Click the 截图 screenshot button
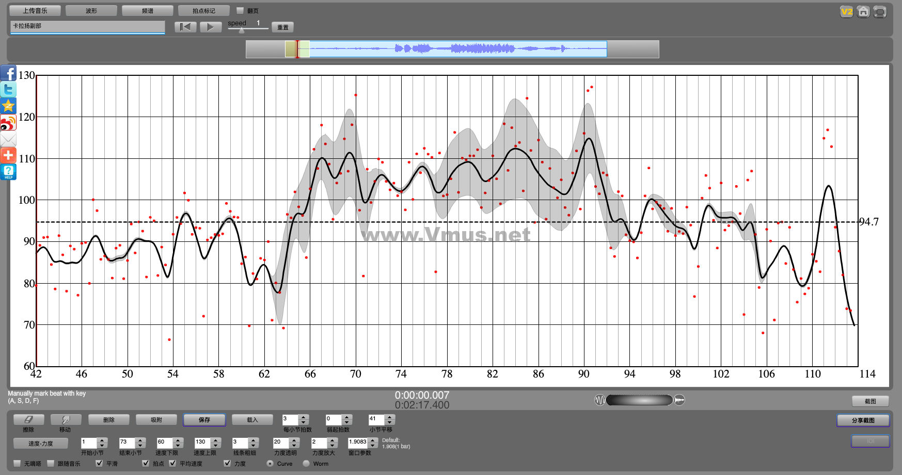 (x=871, y=401)
